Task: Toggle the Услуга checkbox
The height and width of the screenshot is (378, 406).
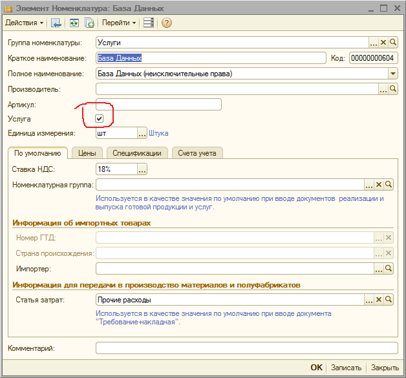Action: [100, 119]
